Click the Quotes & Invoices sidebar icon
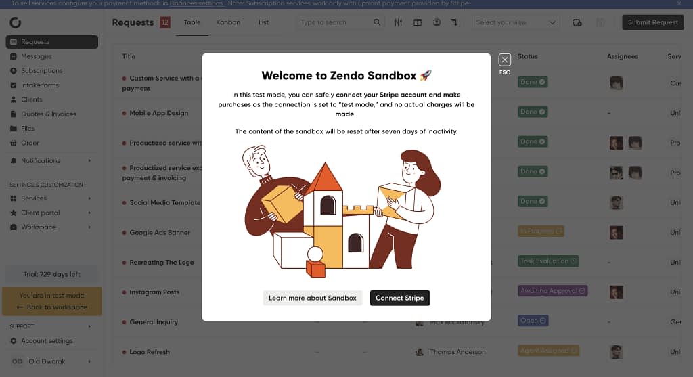Screen dimensions: 693x377 tap(14, 114)
